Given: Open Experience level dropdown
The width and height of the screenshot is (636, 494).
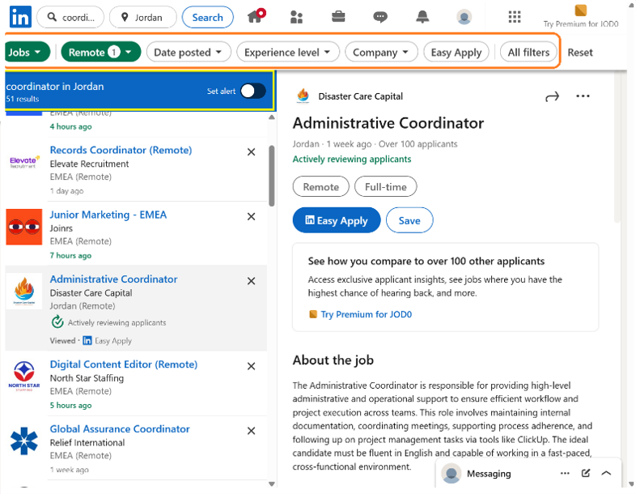Looking at the screenshot, I should pyautogui.click(x=288, y=53).
